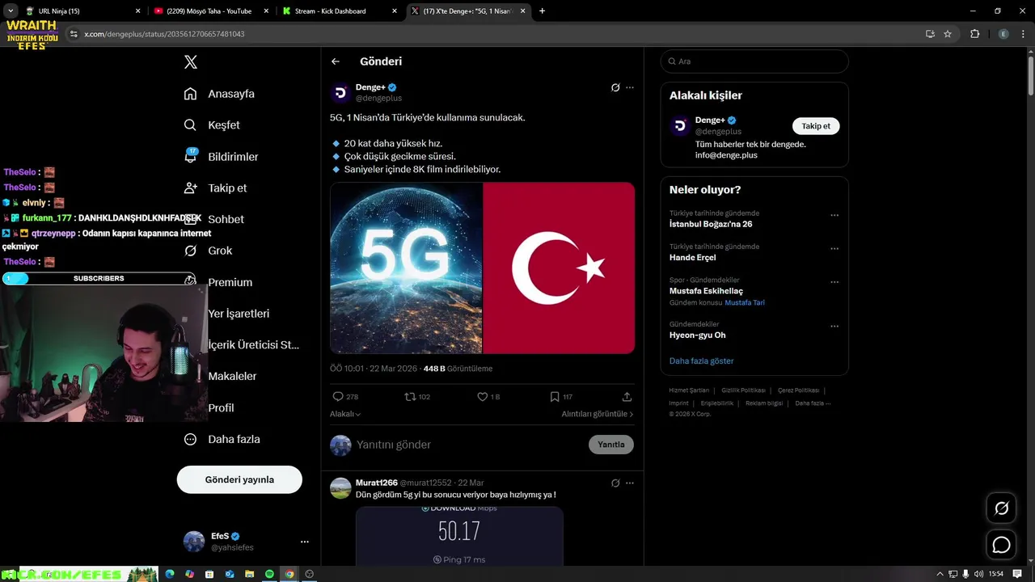The width and height of the screenshot is (1035, 582).
Task: Open Grok from the sidebar
Action: pyautogui.click(x=219, y=251)
